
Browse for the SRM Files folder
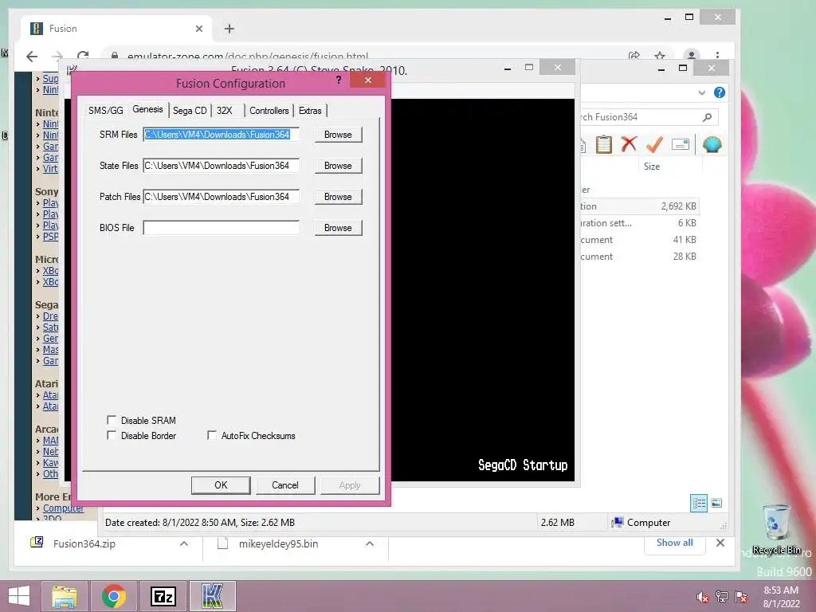tap(338, 134)
